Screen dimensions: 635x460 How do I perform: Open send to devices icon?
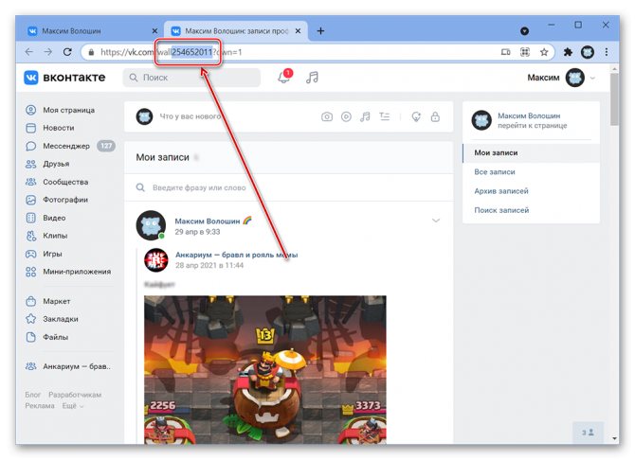505,52
